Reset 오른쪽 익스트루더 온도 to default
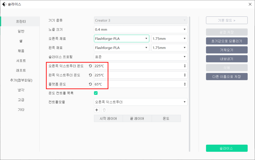 pyautogui.click(x=90, y=66)
